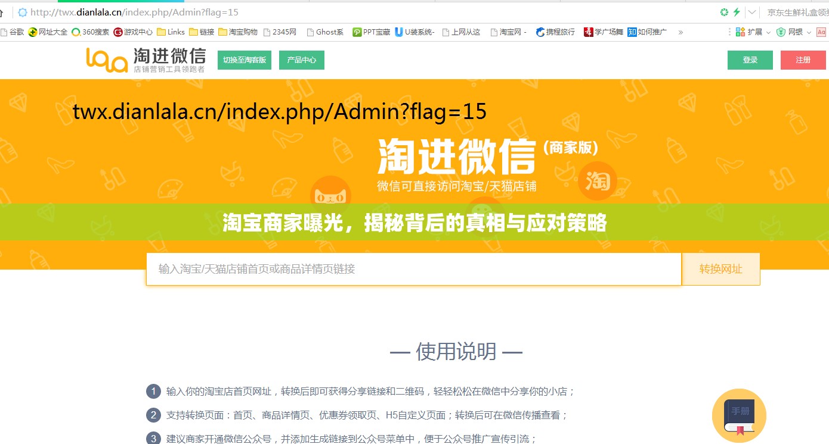Click the 转换网址 convert button
Image resolution: width=829 pixels, height=444 pixels.
(721, 269)
